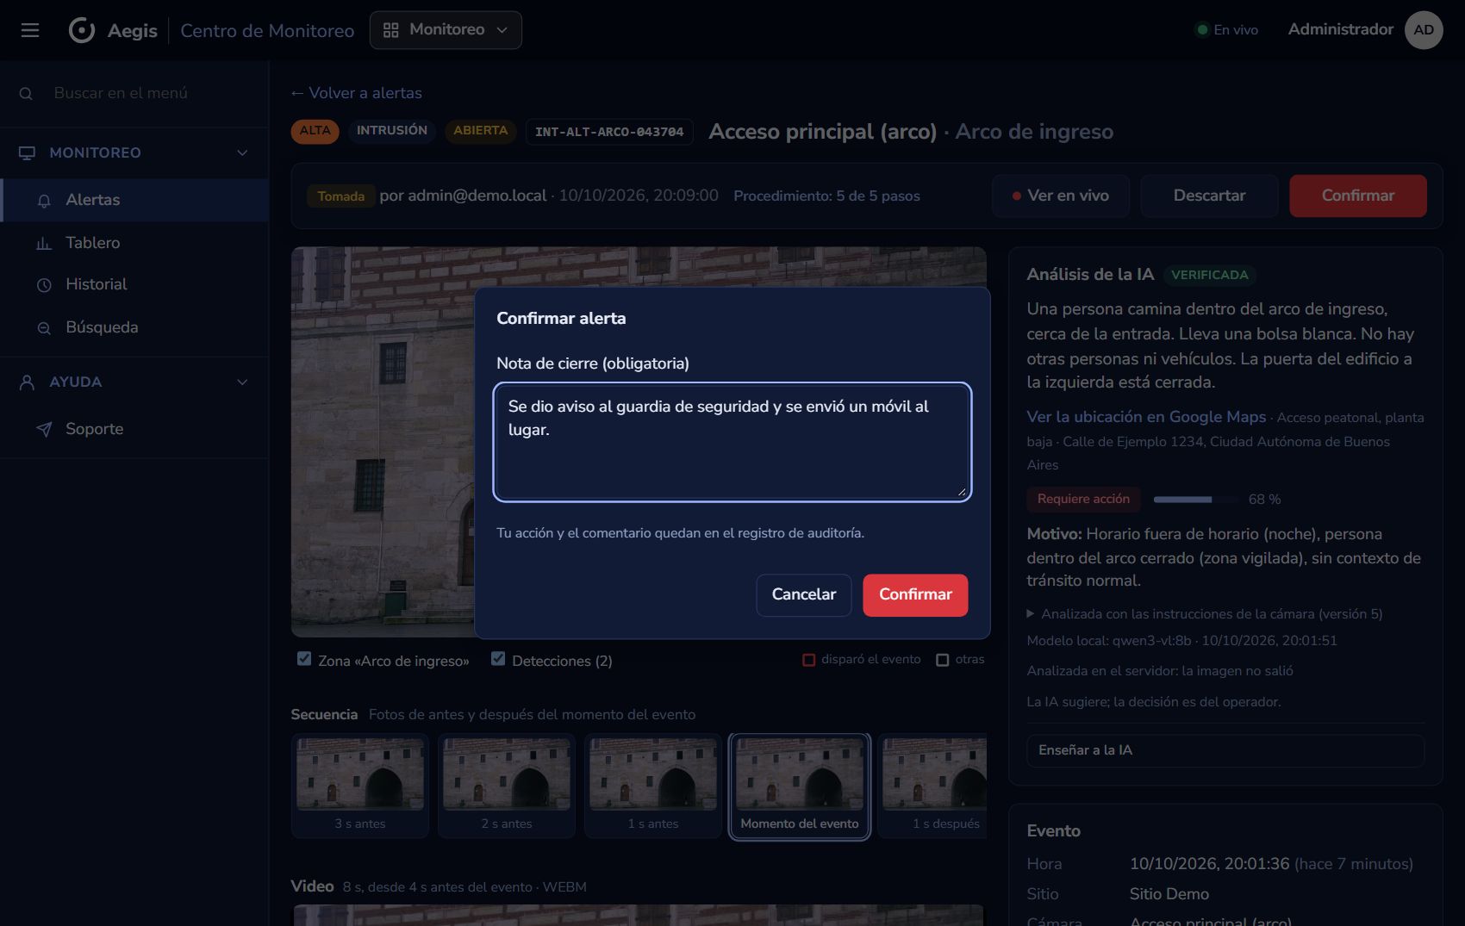This screenshot has width=1465, height=926.
Task: Open the Monitoreo dropdown in top bar
Action: [446, 30]
